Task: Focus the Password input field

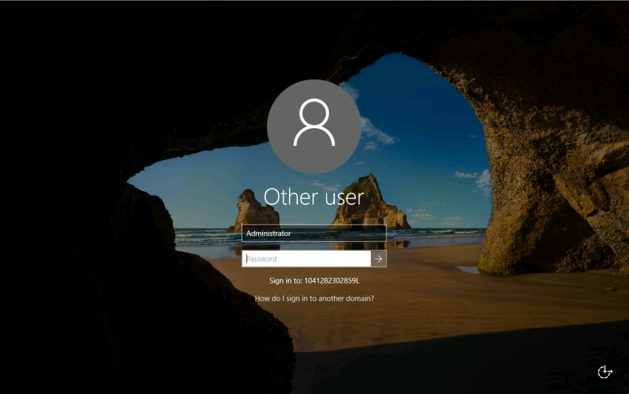Action: point(306,259)
